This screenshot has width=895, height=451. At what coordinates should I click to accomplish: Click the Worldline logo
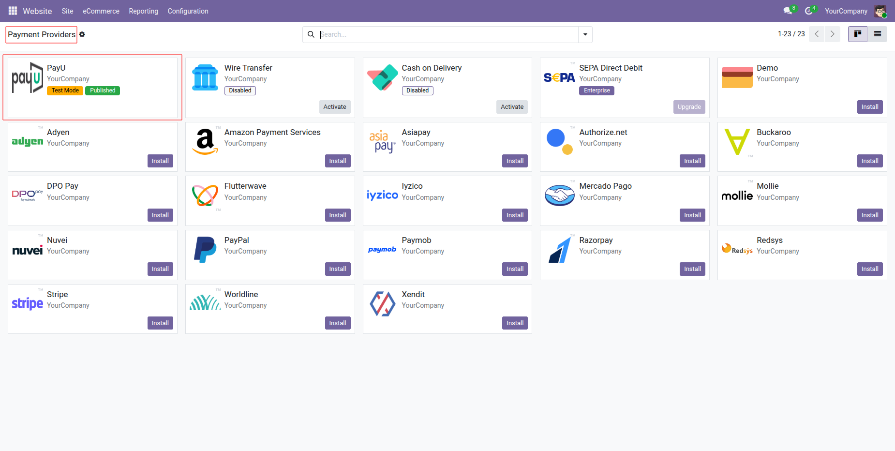205,302
